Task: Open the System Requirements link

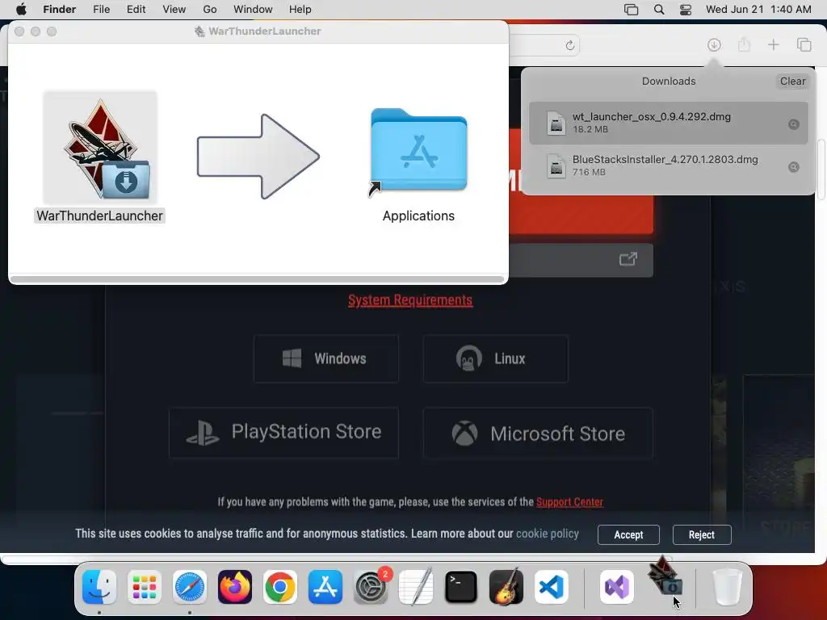Action: pyautogui.click(x=410, y=300)
